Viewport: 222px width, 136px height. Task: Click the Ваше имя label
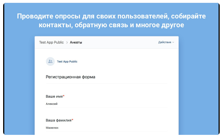(x=54, y=97)
